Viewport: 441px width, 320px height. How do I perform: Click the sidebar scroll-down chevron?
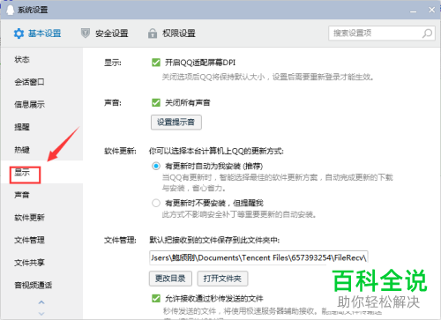pyautogui.click(x=41, y=314)
